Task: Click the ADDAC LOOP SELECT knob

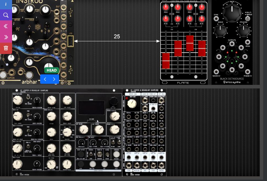Action: tap(67, 101)
